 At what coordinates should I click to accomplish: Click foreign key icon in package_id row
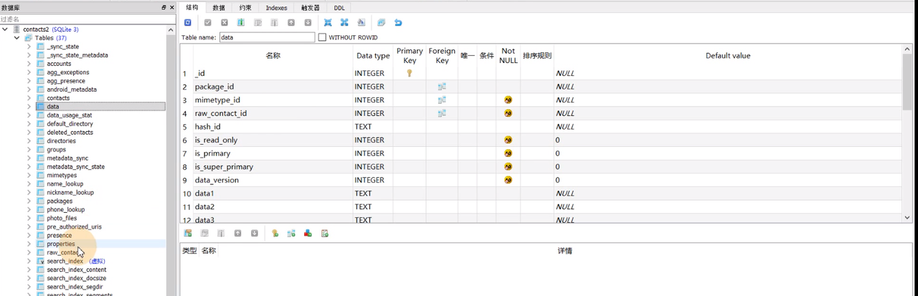click(x=442, y=87)
